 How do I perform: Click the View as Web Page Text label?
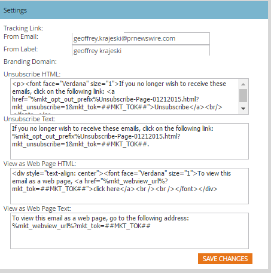pyautogui.click(x=37, y=208)
